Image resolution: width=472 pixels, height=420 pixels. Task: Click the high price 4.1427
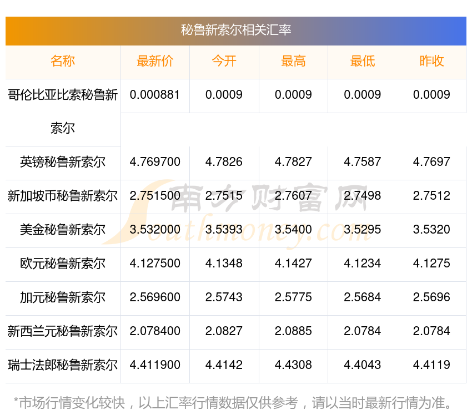click(x=293, y=264)
